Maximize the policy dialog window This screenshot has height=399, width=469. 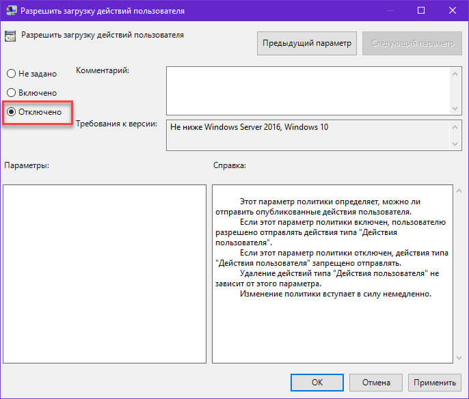[x=421, y=10]
